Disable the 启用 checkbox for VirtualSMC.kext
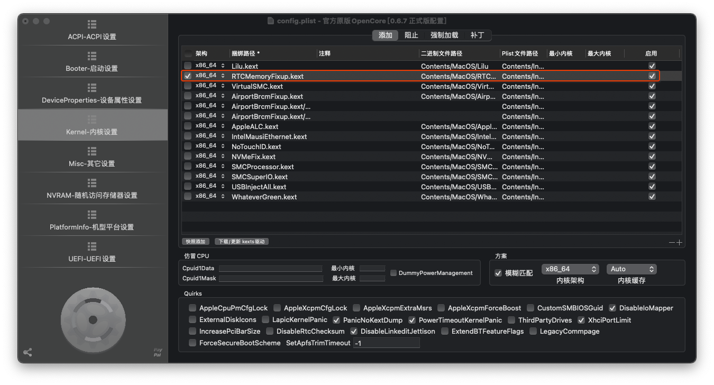This screenshot has width=714, height=385. (652, 86)
